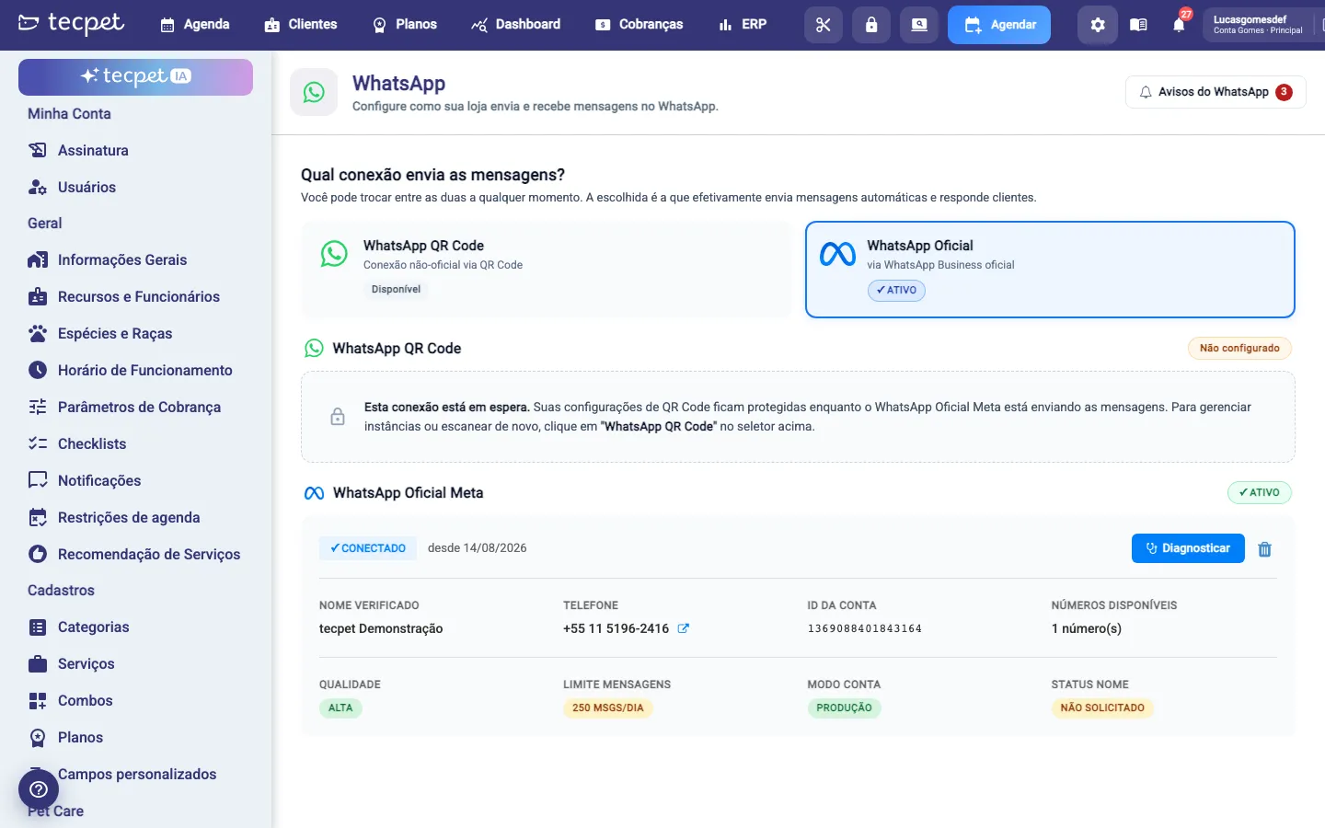Open ERP in top navigation
Image resolution: width=1325 pixels, height=828 pixels.
(x=743, y=25)
